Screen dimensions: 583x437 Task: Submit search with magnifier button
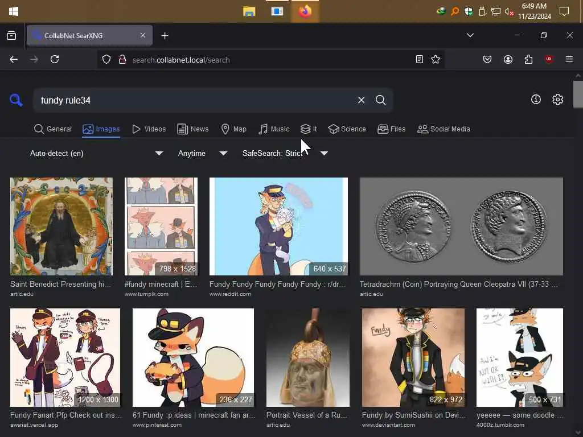pos(380,100)
